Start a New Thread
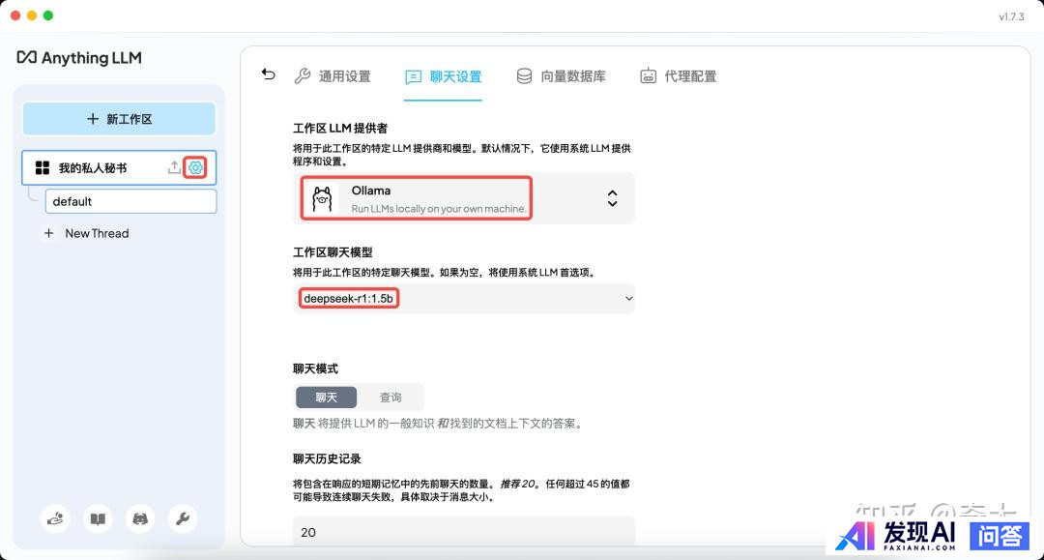The image size is (1044, 560). click(96, 233)
